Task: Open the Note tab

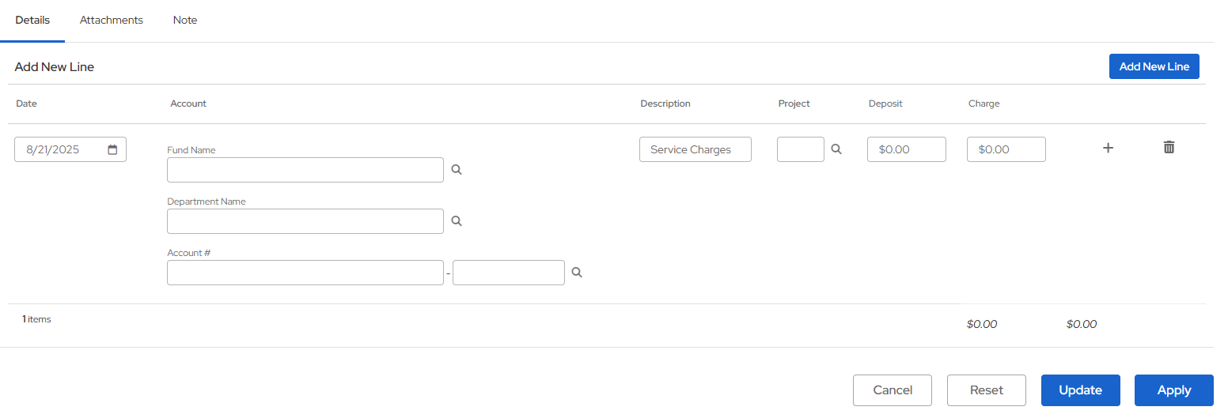Action: click(x=185, y=21)
